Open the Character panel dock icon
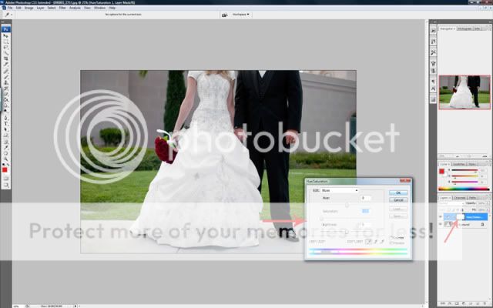Screen dimensions: 493x308 click(433, 89)
